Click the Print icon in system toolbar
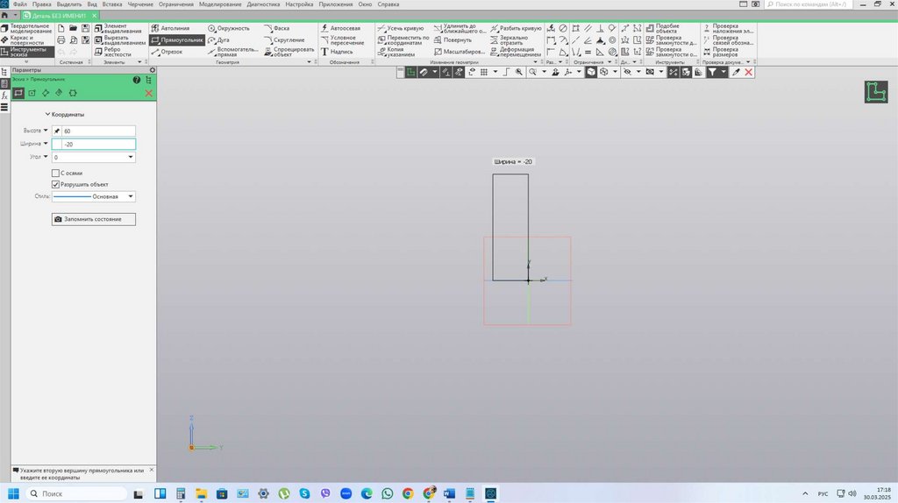The image size is (898, 503). click(61, 40)
